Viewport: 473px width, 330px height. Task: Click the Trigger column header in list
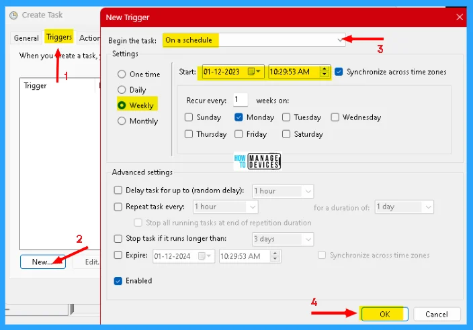click(x=57, y=85)
